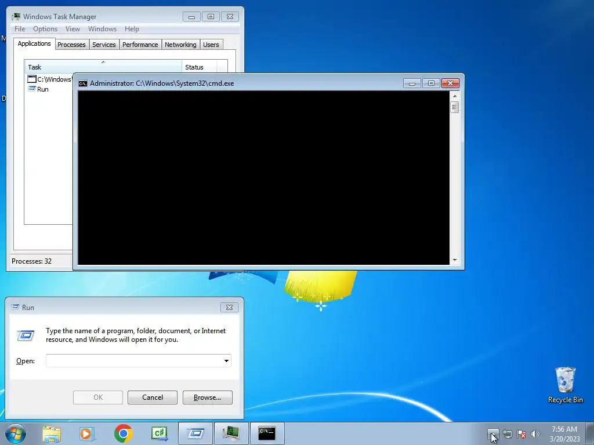The height and width of the screenshot is (445, 594).
Task: Switch to the Processes tab
Action: 71,45
